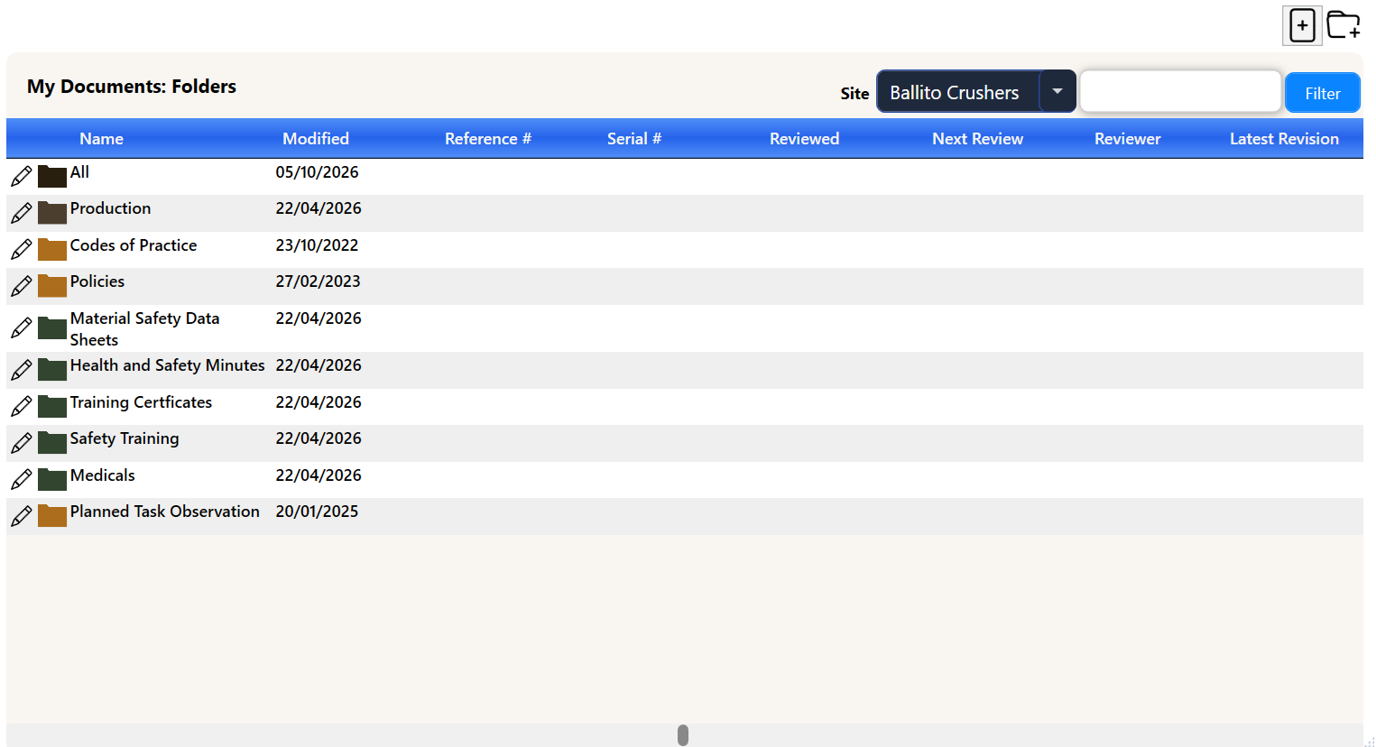Edit the Medicals folder via pencil icon
Screen dimensions: 1376x747
pyautogui.click(x=22, y=479)
